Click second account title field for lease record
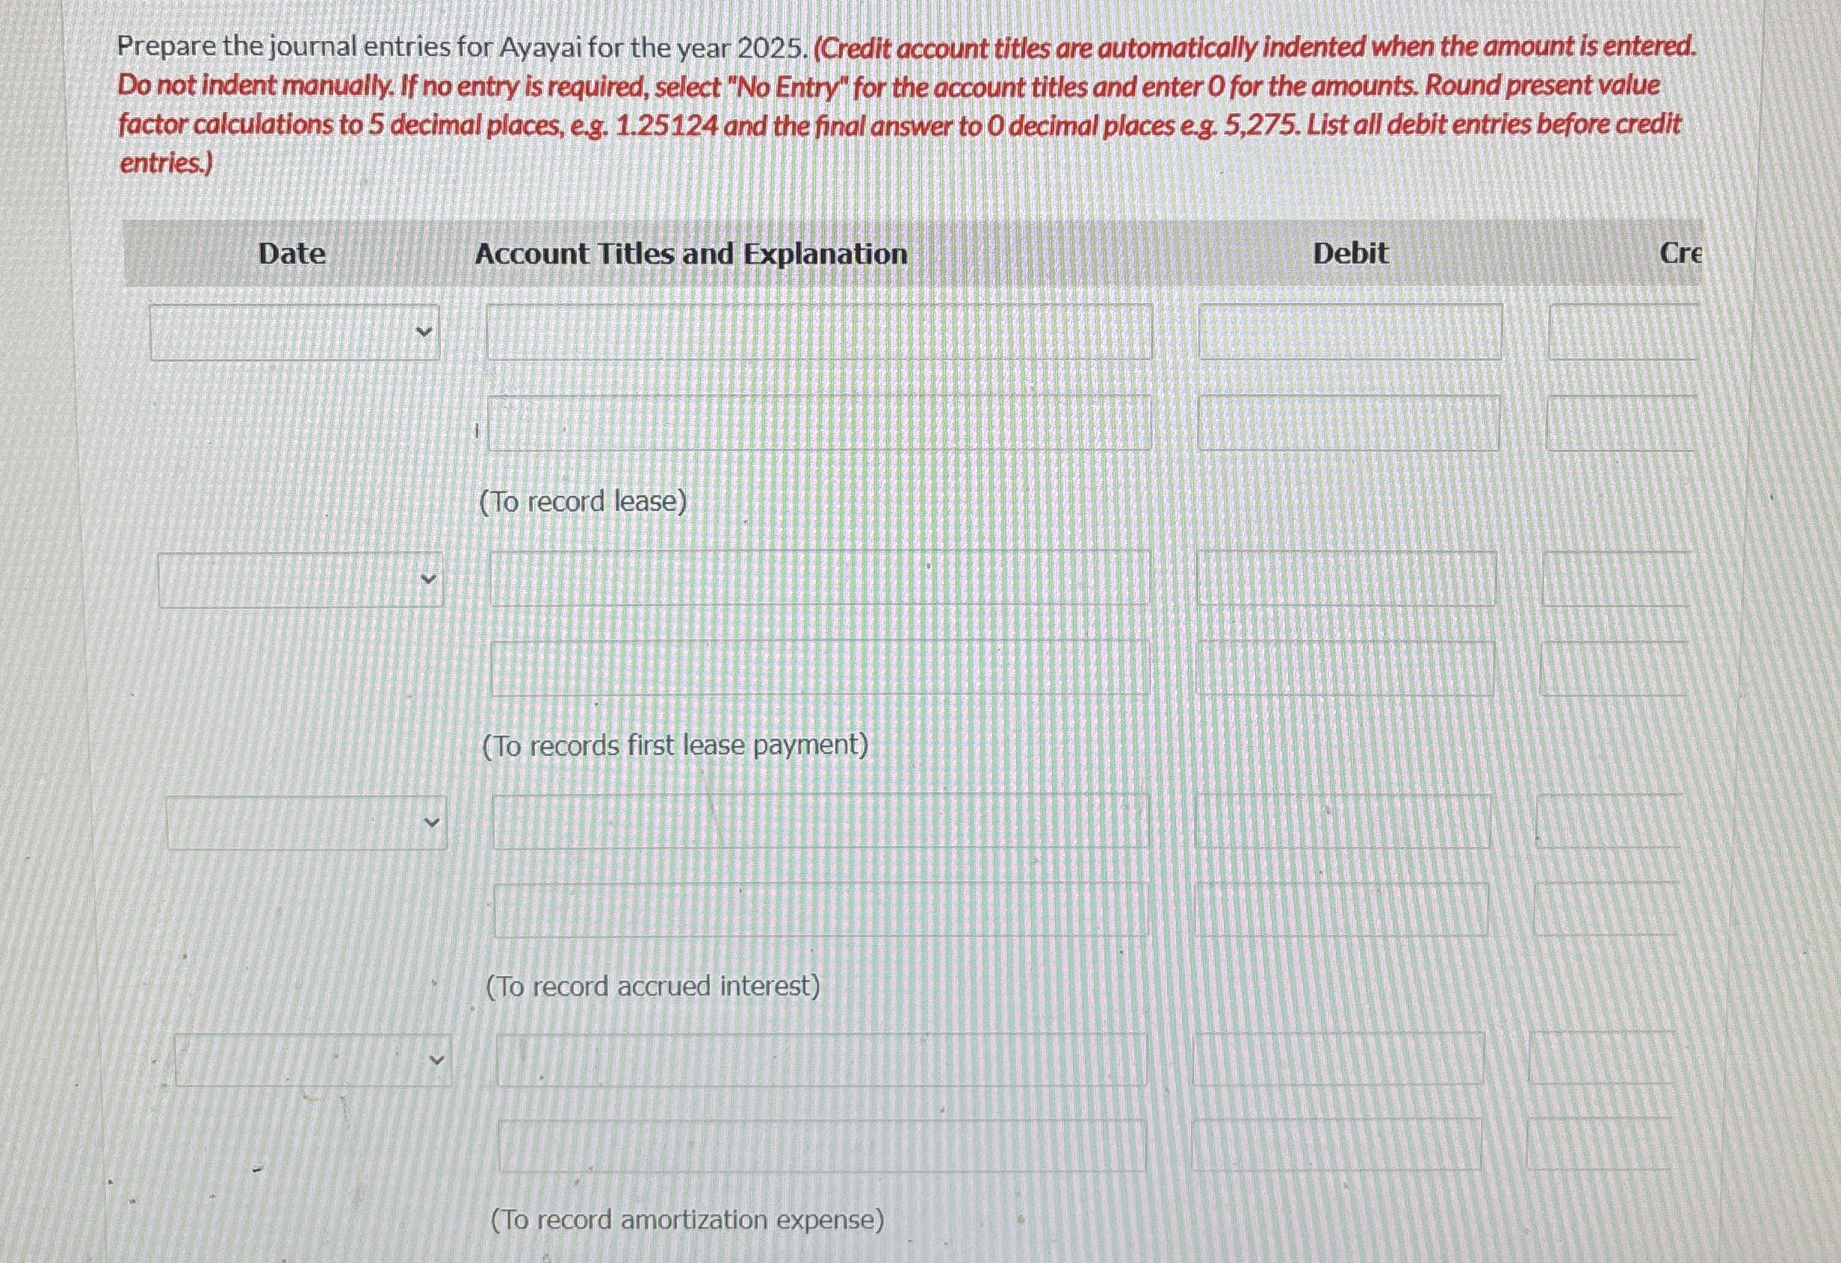This screenshot has width=1841, height=1263. pyautogui.click(x=820, y=423)
